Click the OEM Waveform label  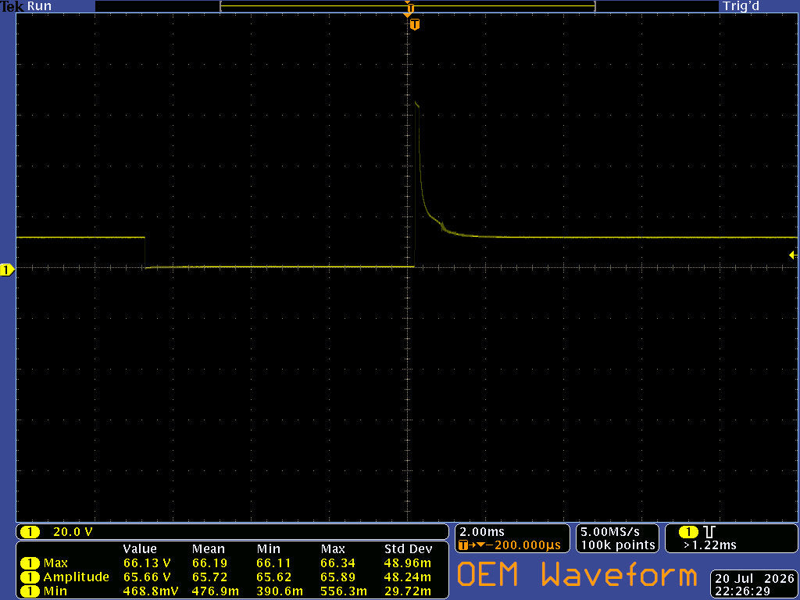pos(577,573)
